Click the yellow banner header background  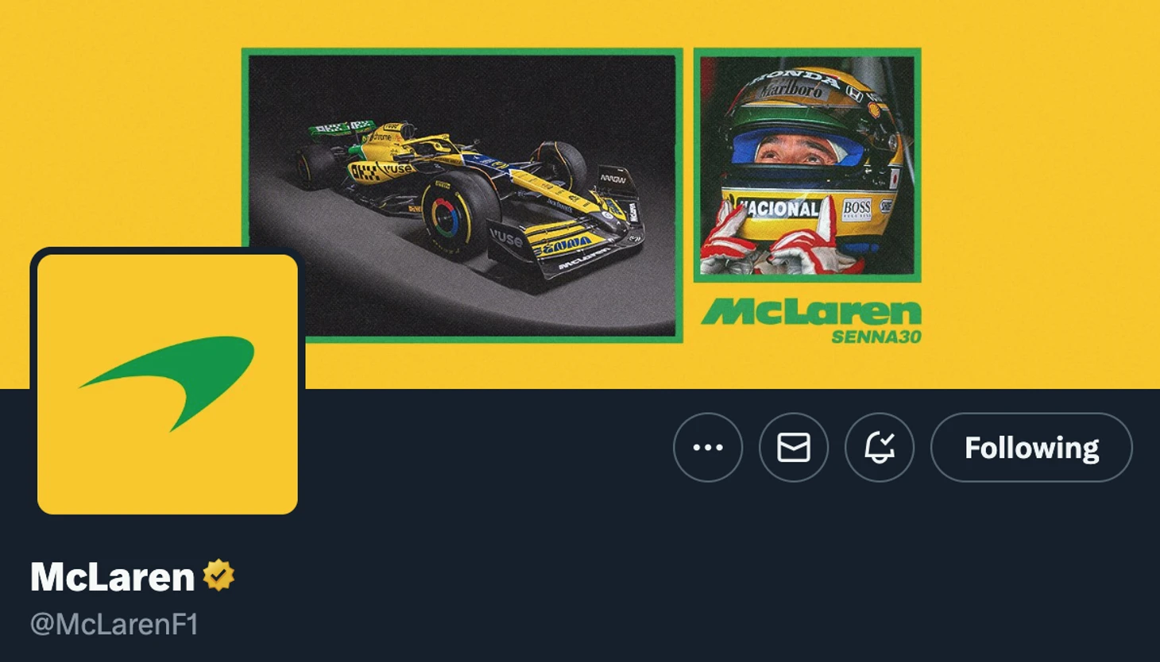point(119,119)
